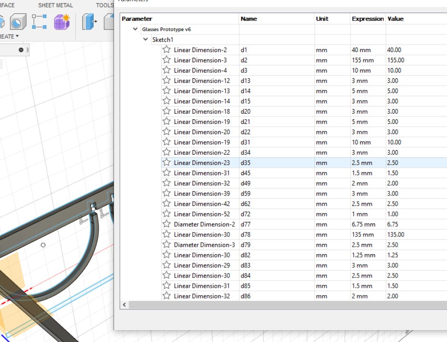Select Linear Dimension-39 row label
The width and height of the screenshot is (447, 342).
[x=202, y=194]
